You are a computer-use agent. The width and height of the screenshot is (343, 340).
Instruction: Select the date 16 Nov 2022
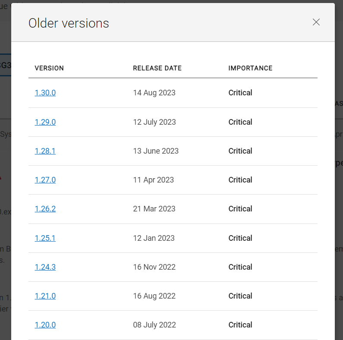coord(154,267)
